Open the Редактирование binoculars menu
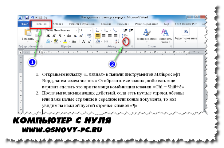Screen dimensions: 224x148 tap(186, 35)
